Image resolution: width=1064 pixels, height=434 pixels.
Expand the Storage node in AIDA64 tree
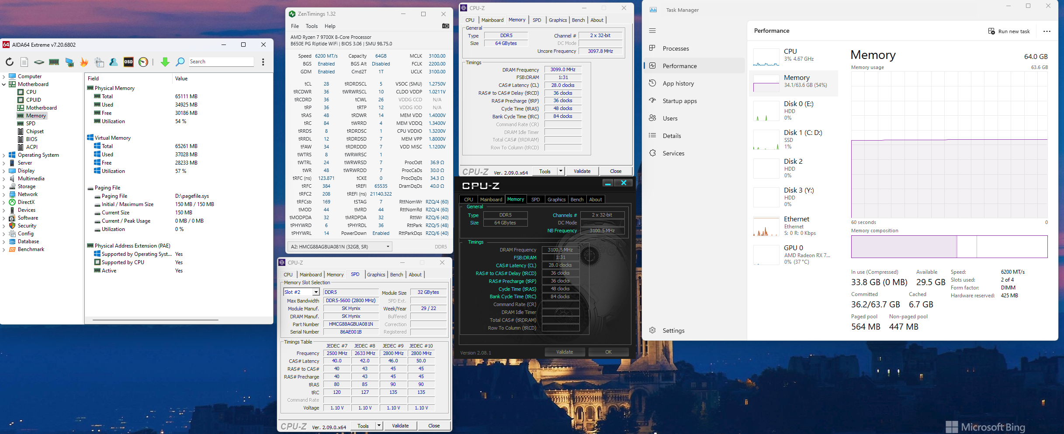[4, 186]
